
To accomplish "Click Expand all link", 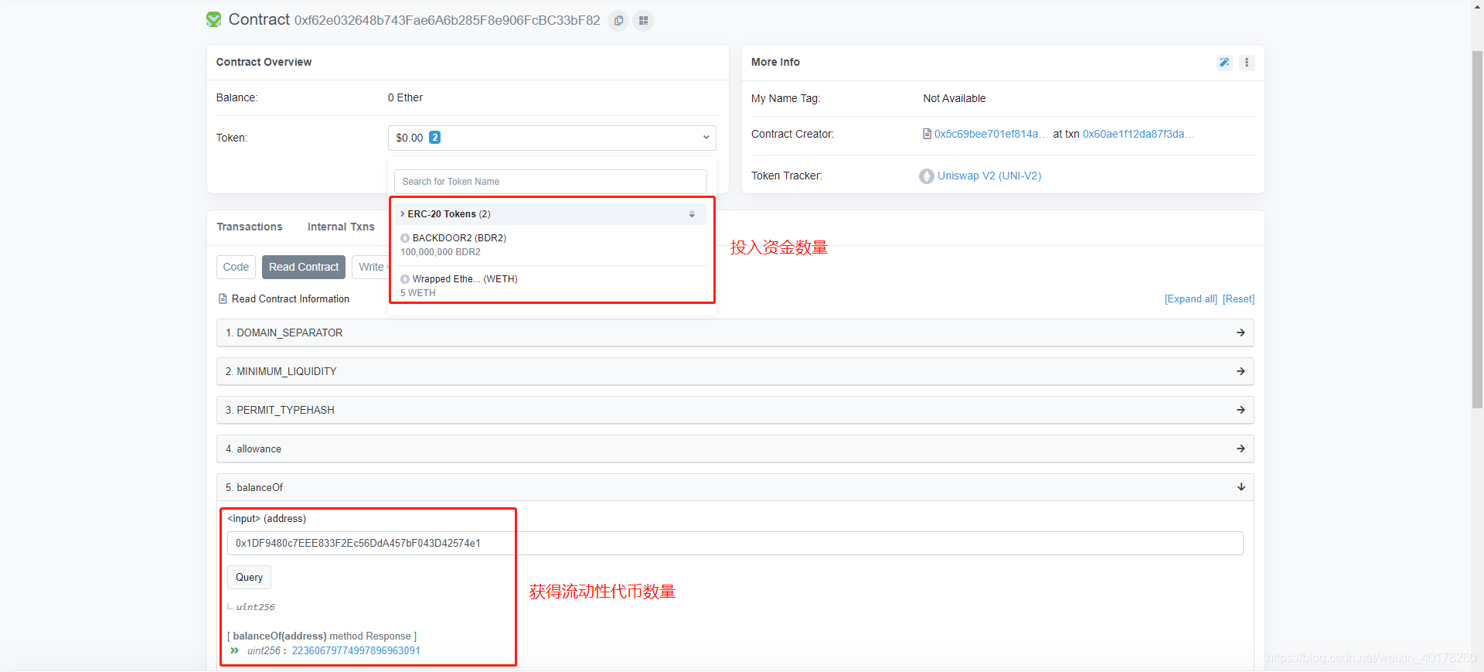I will pyautogui.click(x=1190, y=299).
